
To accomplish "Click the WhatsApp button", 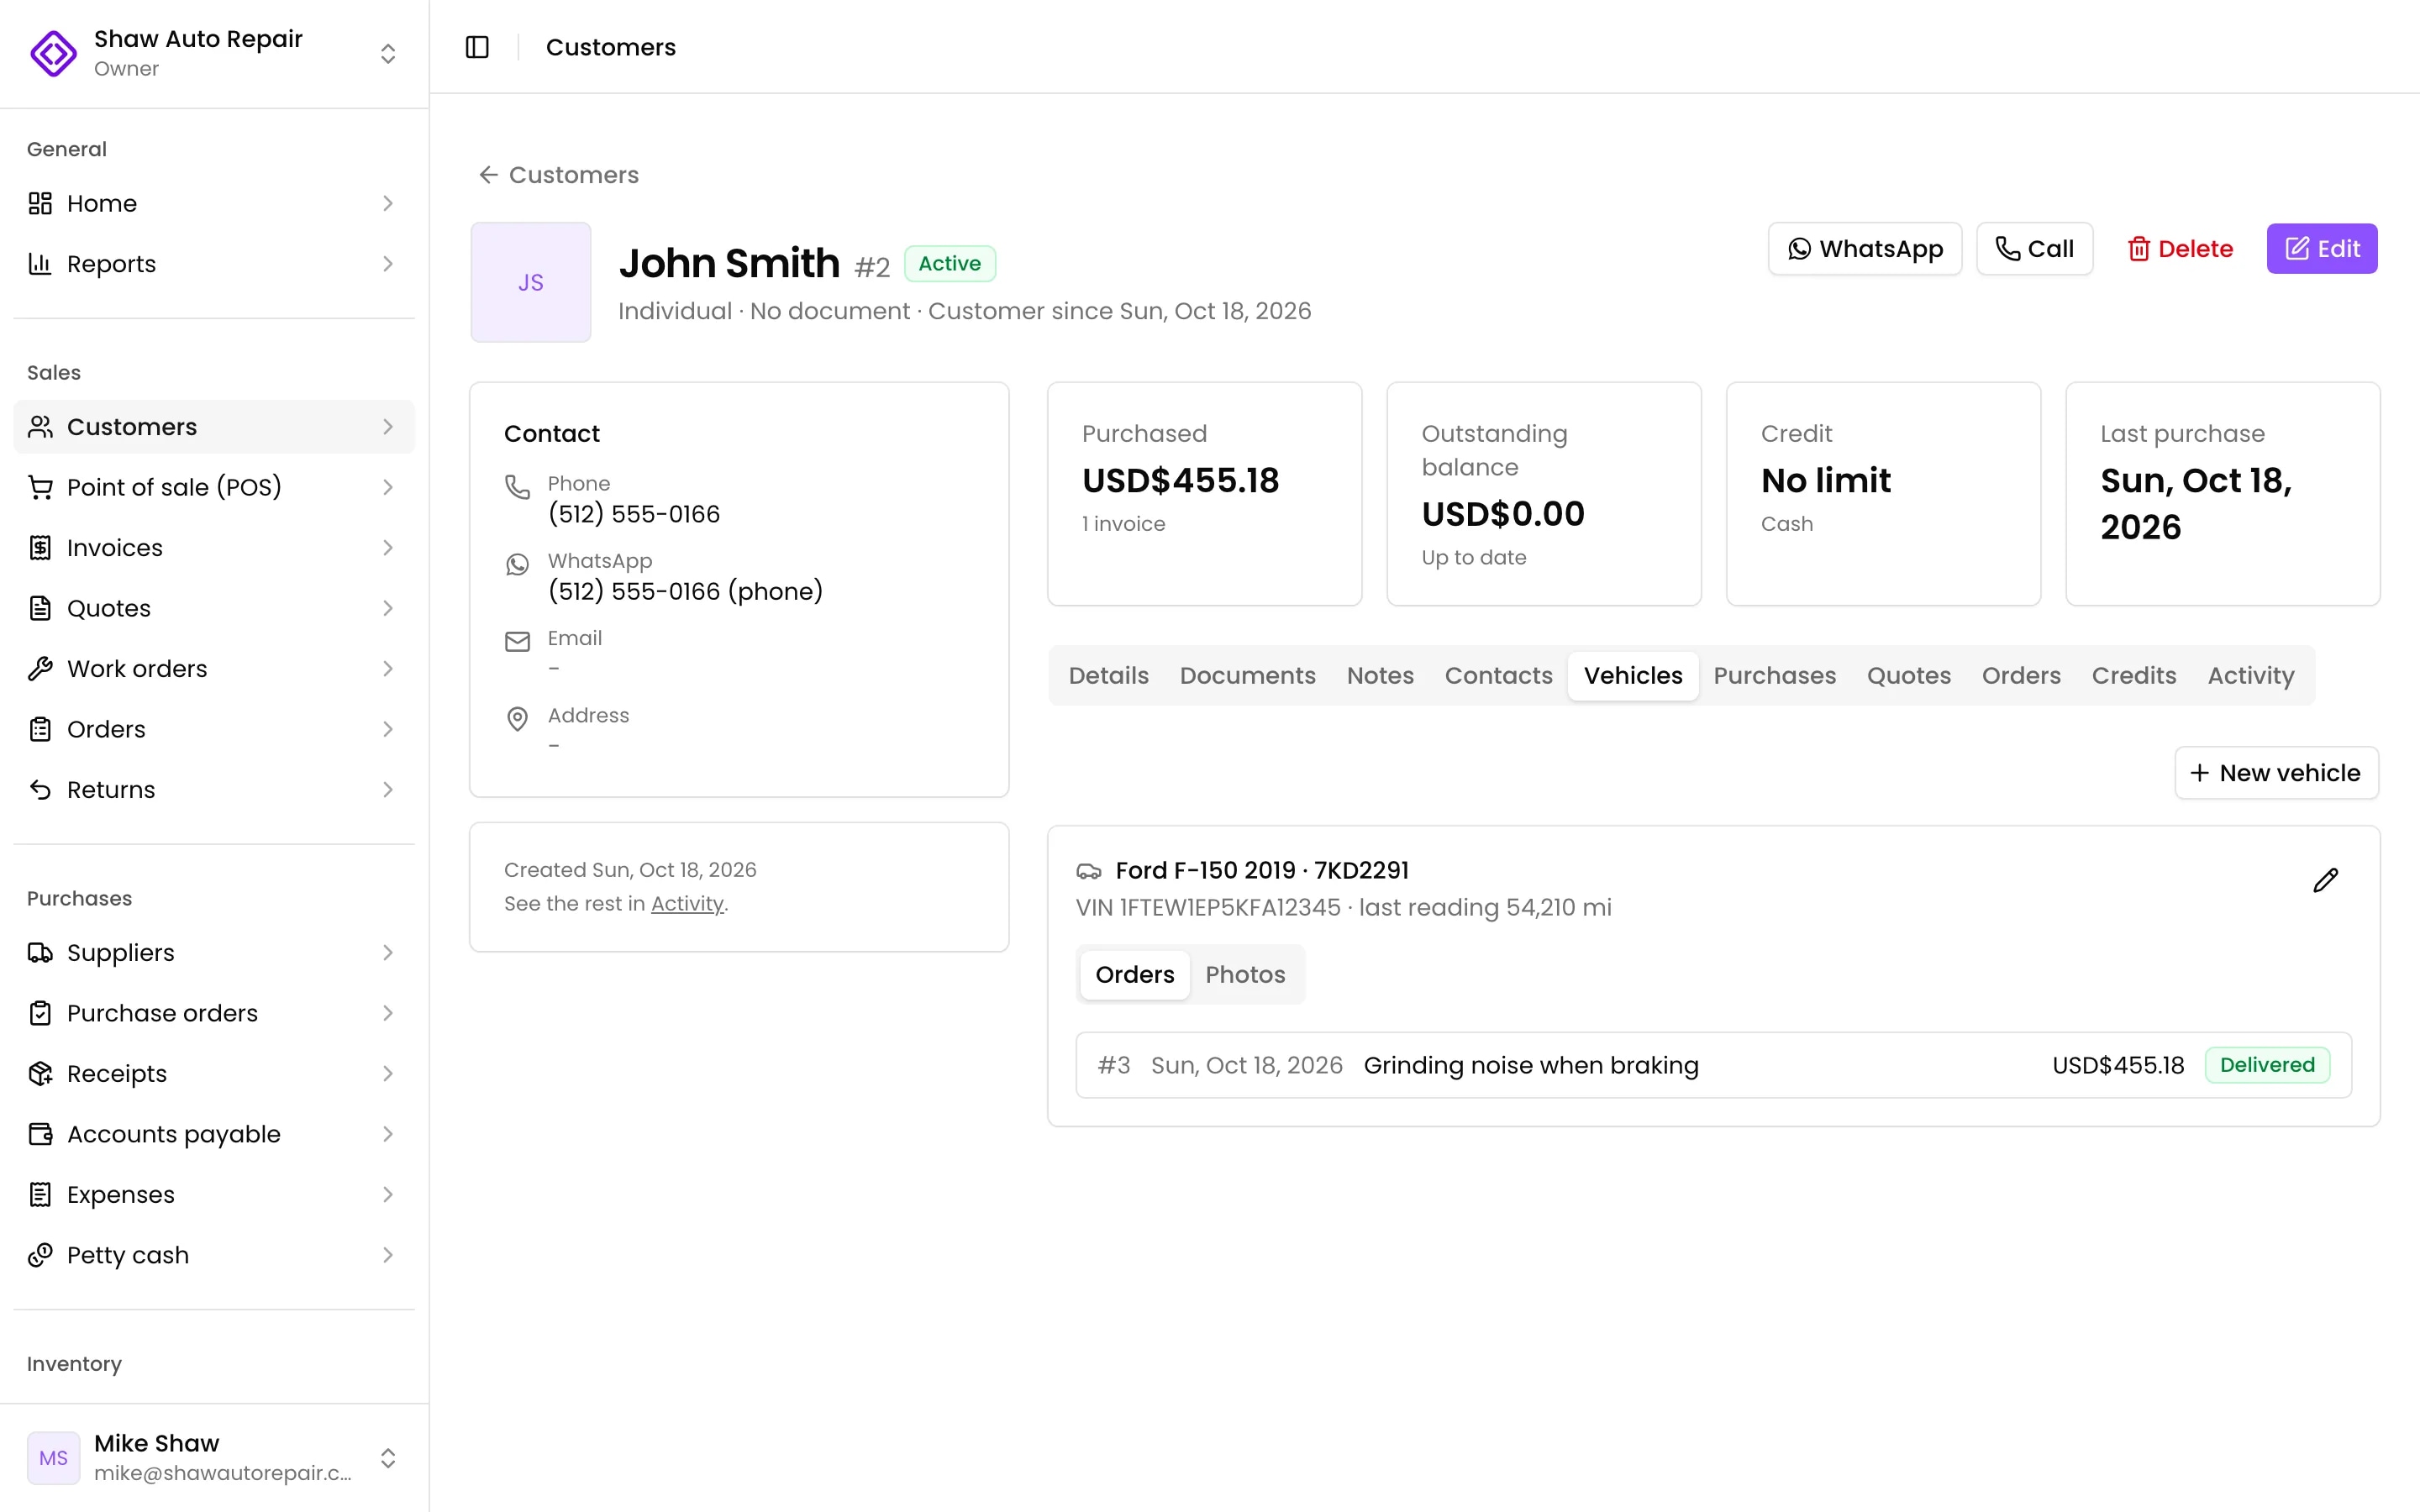I will [x=1864, y=249].
